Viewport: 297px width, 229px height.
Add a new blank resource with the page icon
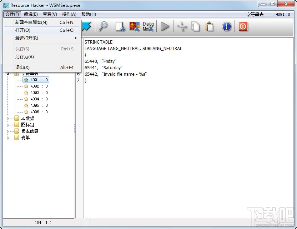coord(120,26)
